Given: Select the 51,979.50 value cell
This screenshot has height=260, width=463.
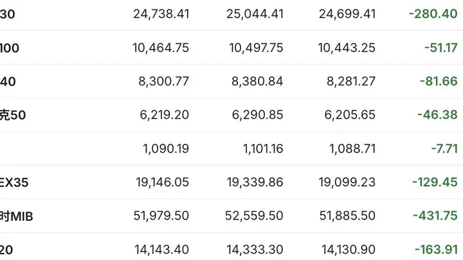Looking at the screenshot, I should (161, 216).
